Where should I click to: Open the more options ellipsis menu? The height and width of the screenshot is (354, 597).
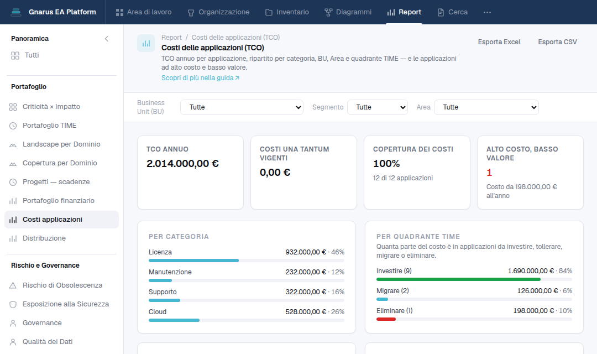coord(487,12)
